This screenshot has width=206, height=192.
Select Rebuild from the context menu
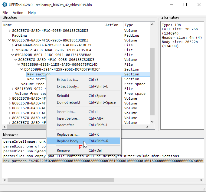pos(63,96)
